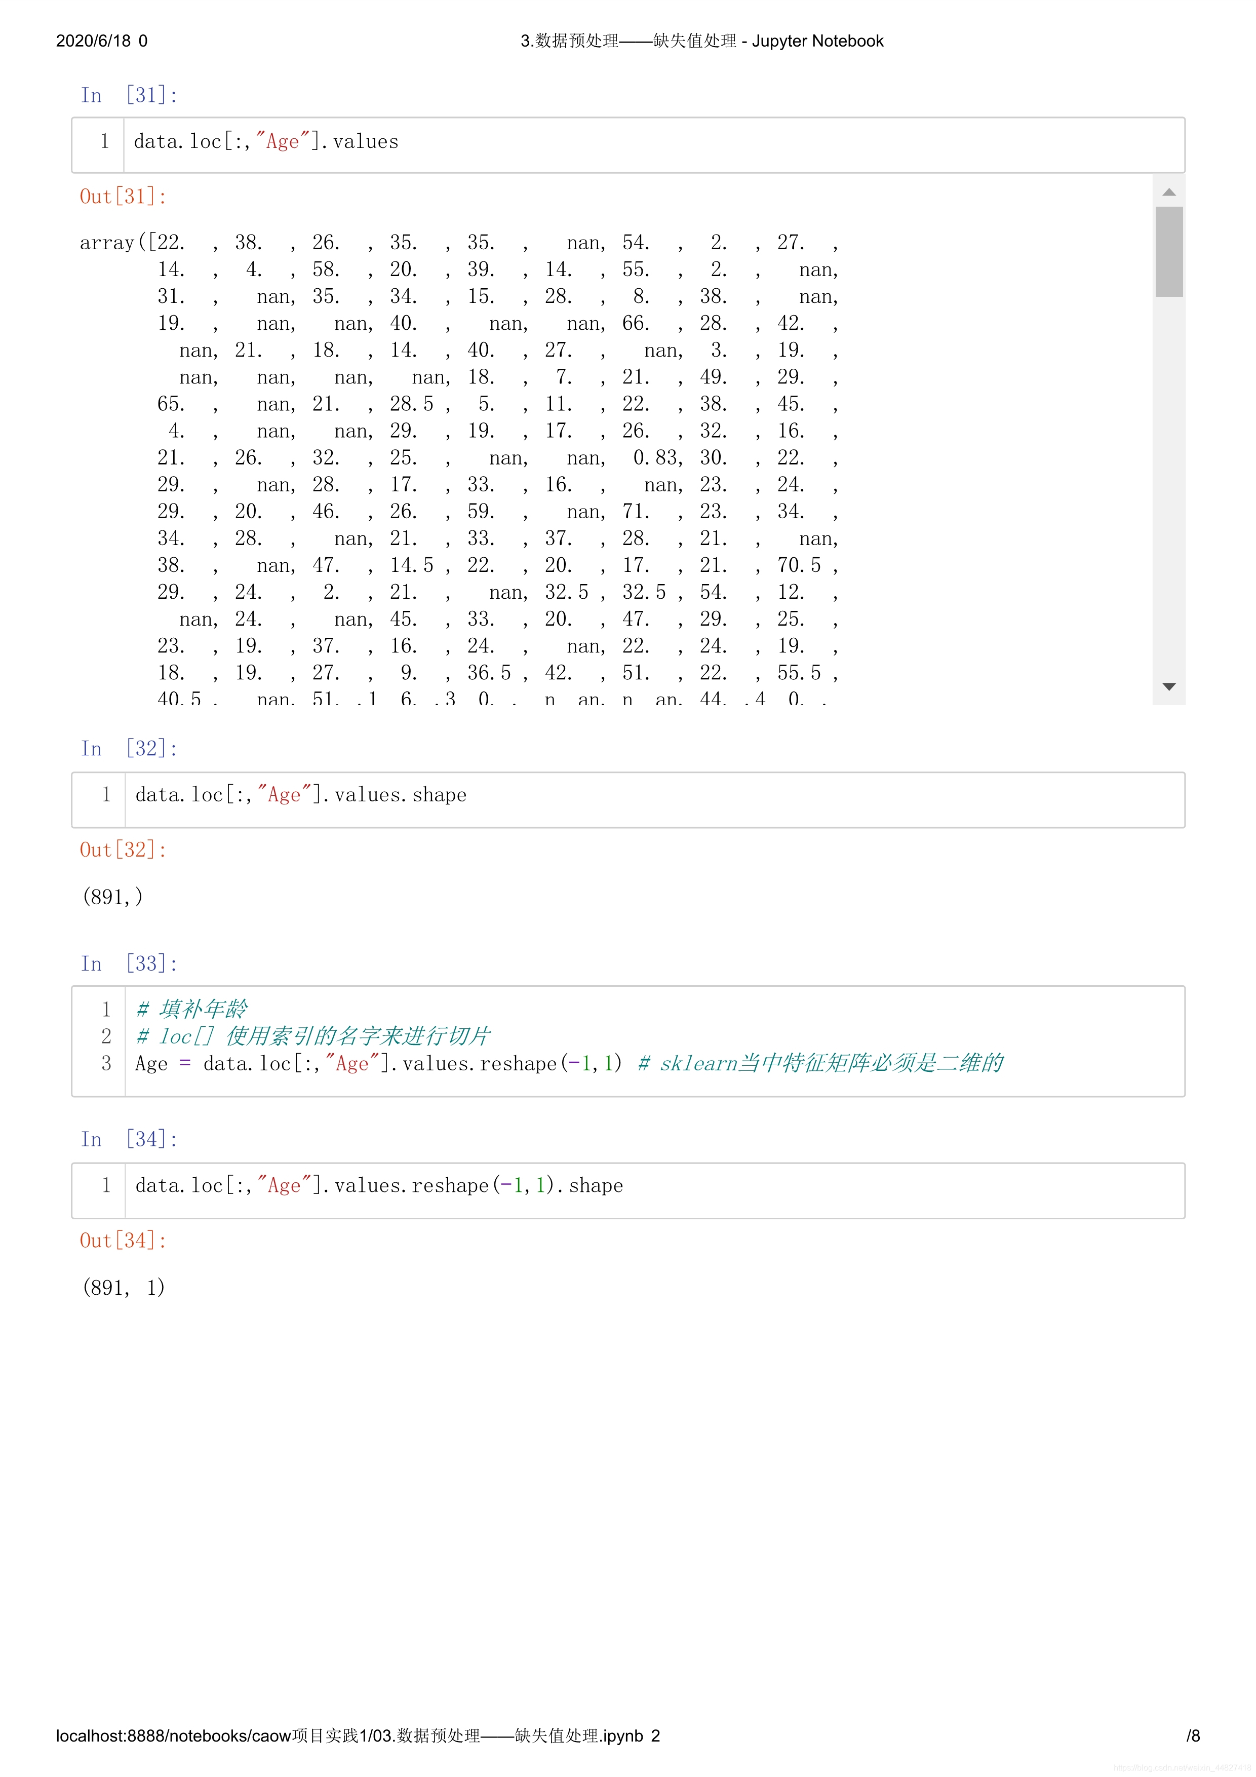The height and width of the screenshot is (1777, 1256).
Task: Click the 28.5 value in the array output
Action: [412, 404]
